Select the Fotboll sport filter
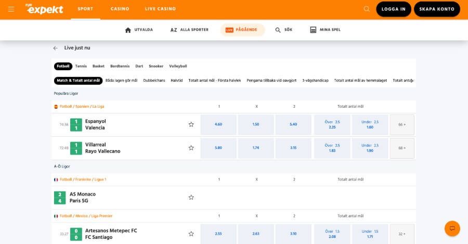 point(63,66)
